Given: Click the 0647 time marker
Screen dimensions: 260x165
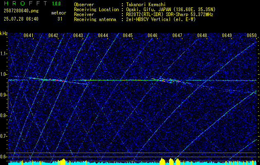Looking at the screenshot, I should click(177, 35).
